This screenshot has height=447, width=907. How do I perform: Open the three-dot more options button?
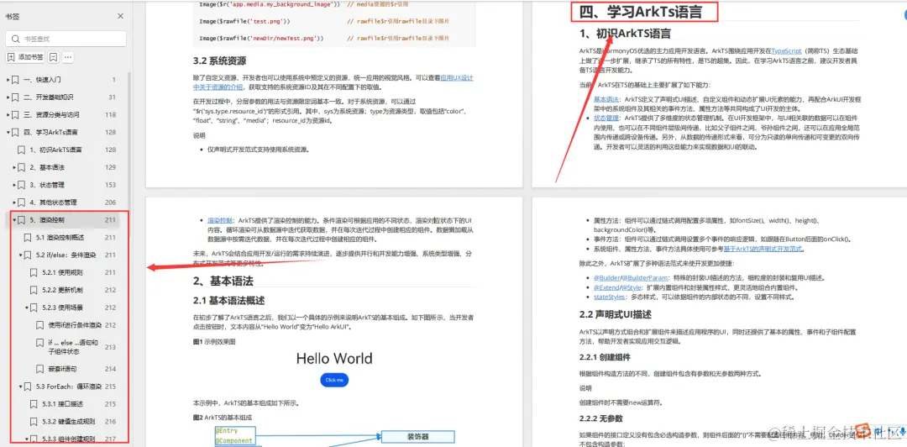click(x=68, y=57)
